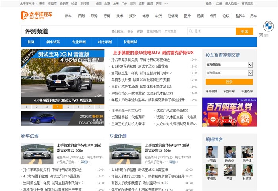
Task: Open article 抢占车路协同先机 in top list
Action: click(x=141, y=60)
